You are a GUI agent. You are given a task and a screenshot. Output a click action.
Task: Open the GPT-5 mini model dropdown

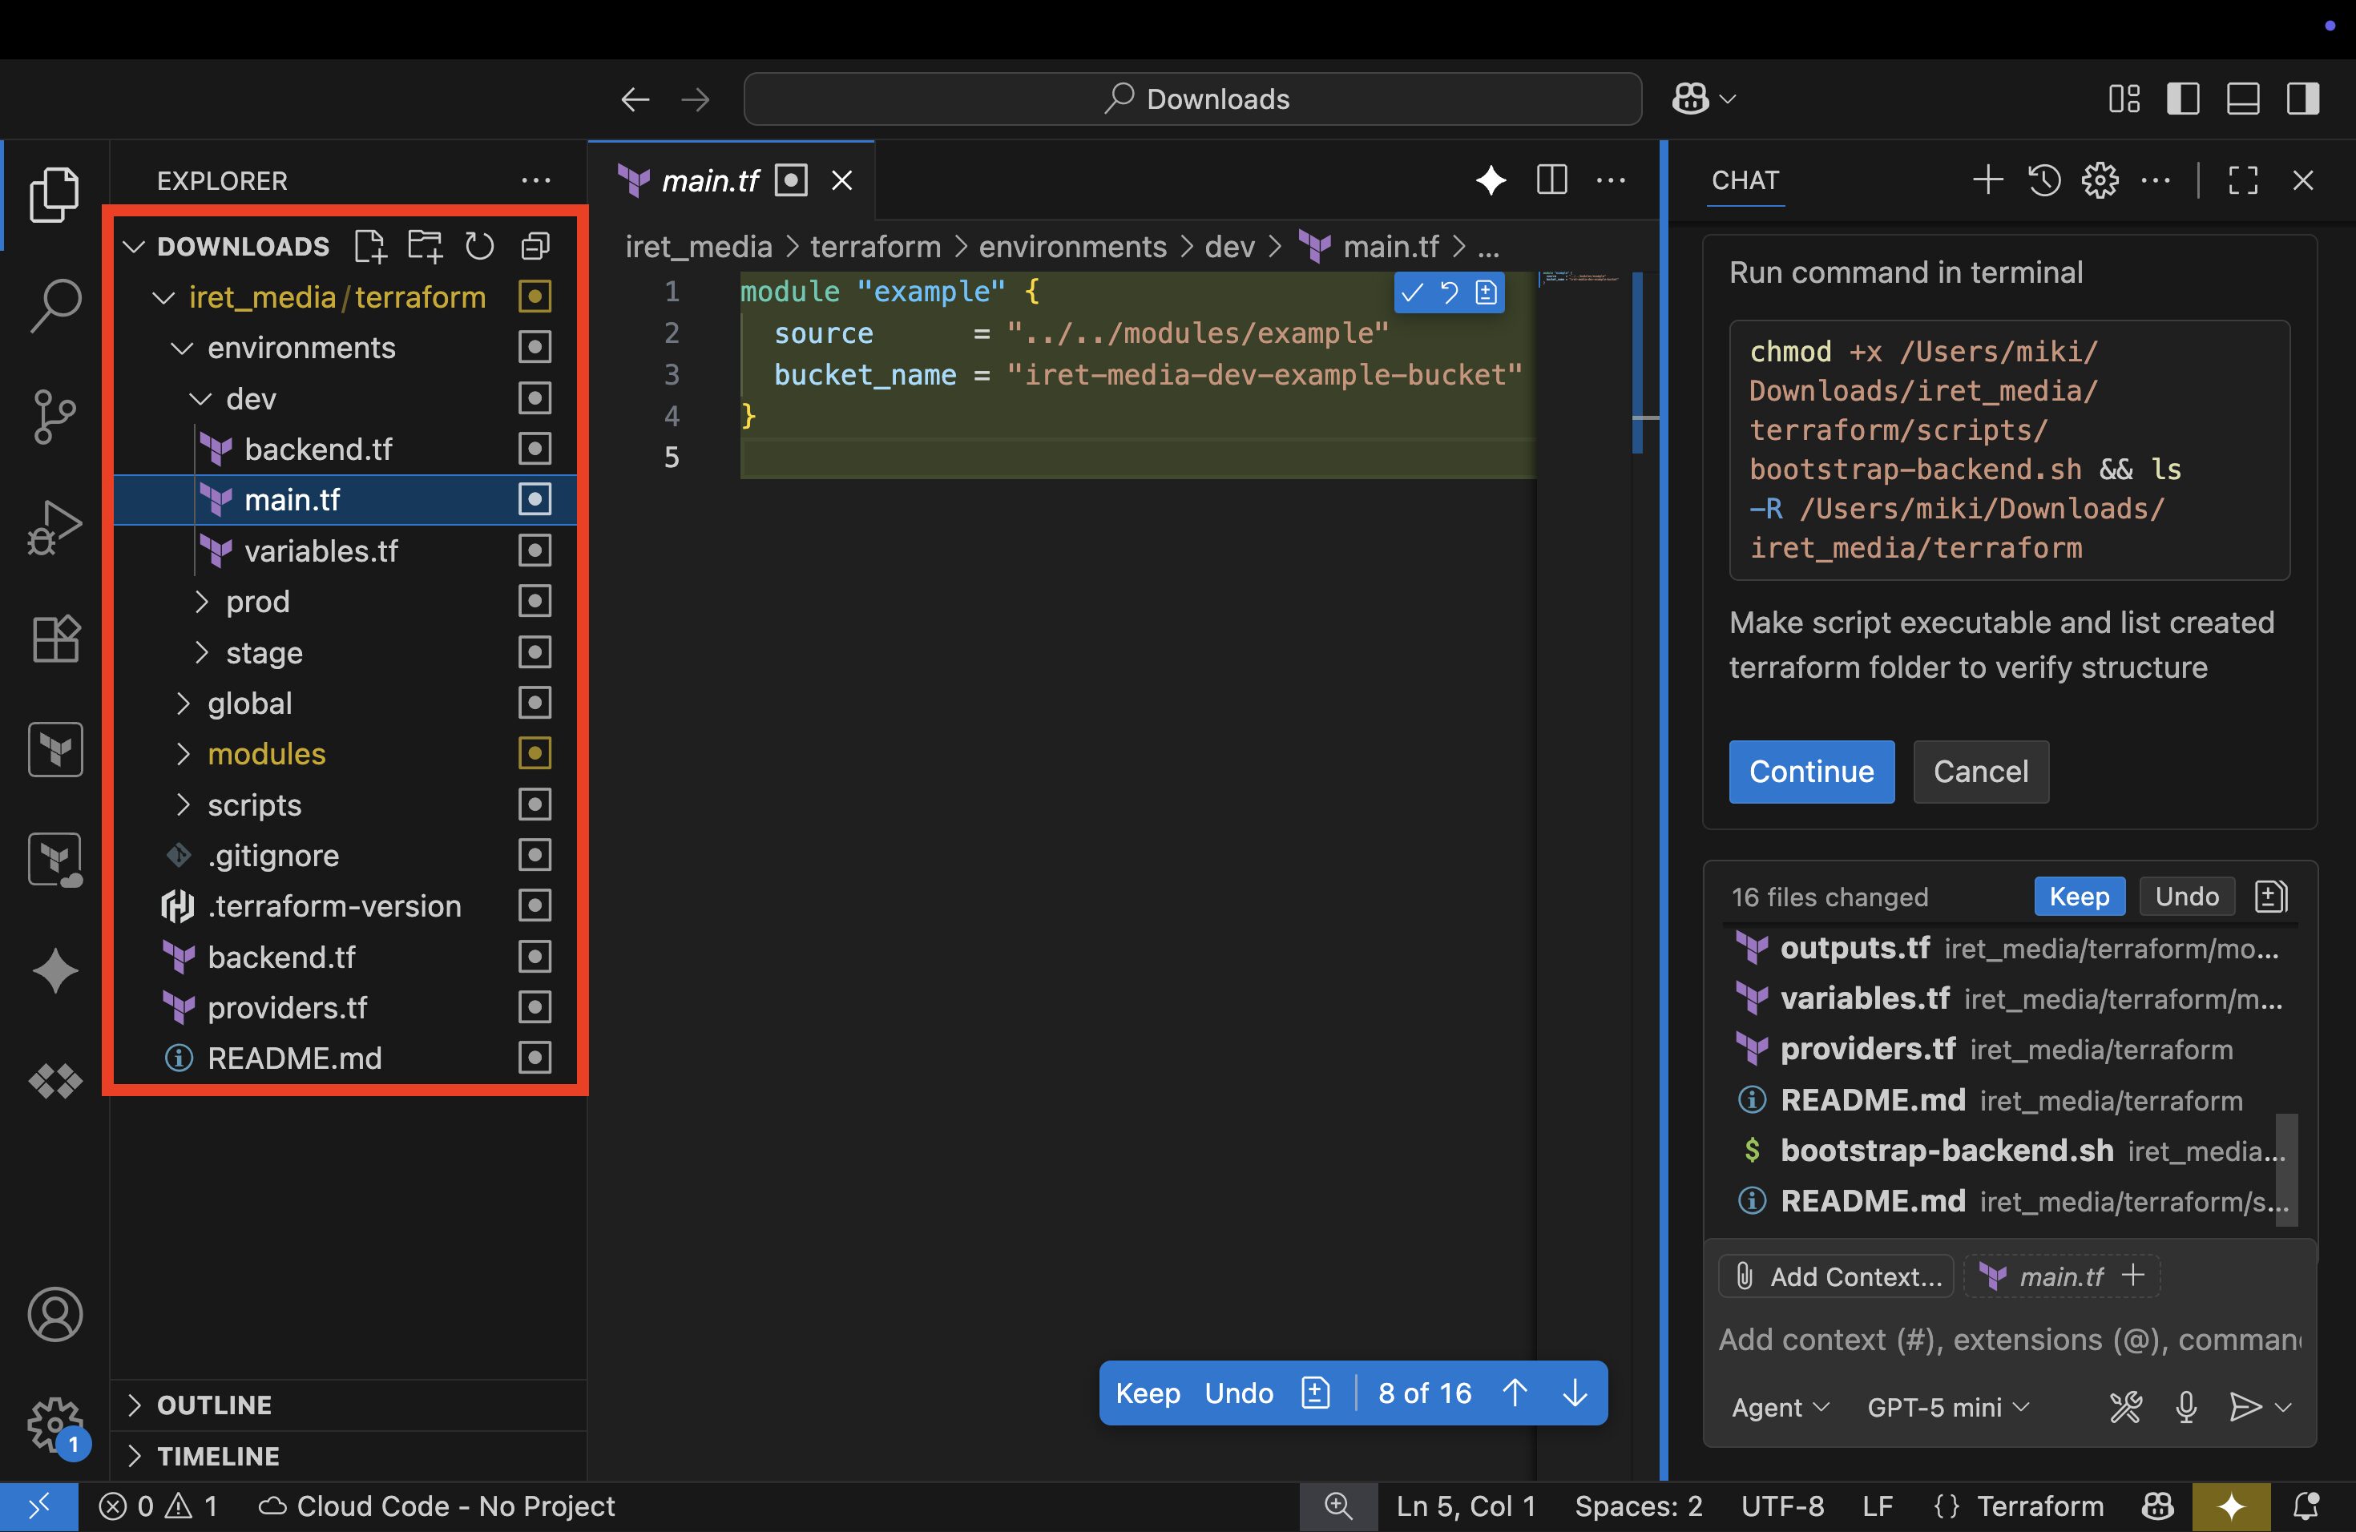(1947, 1406)
